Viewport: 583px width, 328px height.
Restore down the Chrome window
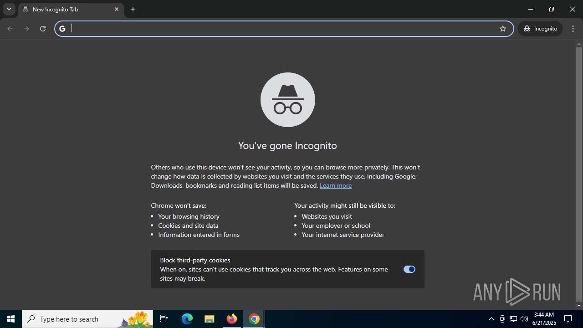pyautogui.click(x=552, y=9)
